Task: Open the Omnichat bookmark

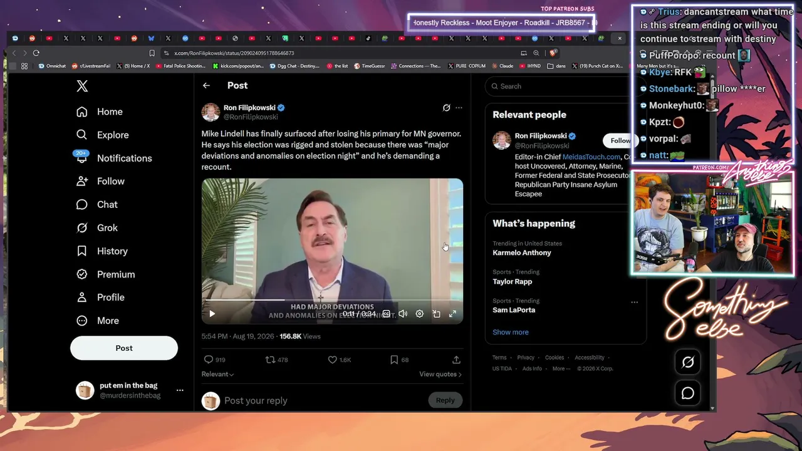Action: click(x=52, y=66)
